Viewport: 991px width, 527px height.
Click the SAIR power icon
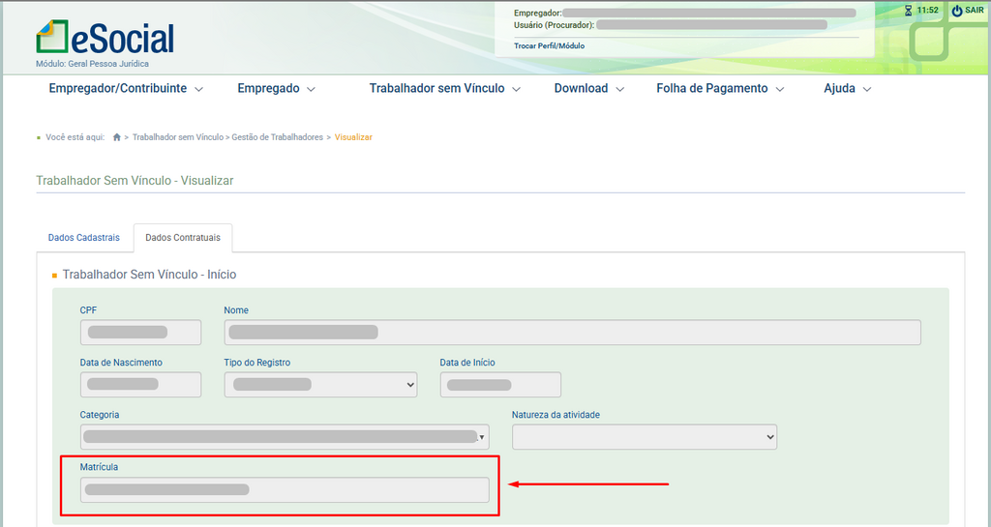point(957,11)
